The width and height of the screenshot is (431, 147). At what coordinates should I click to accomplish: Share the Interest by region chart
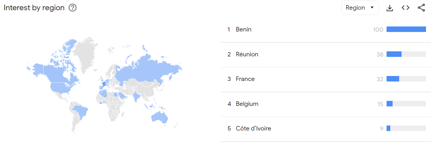pyautogui.click(x=421, y=8)
